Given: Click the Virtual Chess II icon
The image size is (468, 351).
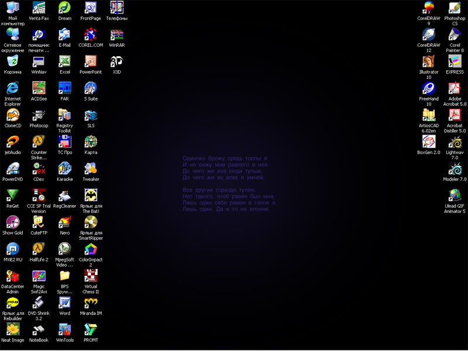Looking at the screenshot, I should (91, 276).
